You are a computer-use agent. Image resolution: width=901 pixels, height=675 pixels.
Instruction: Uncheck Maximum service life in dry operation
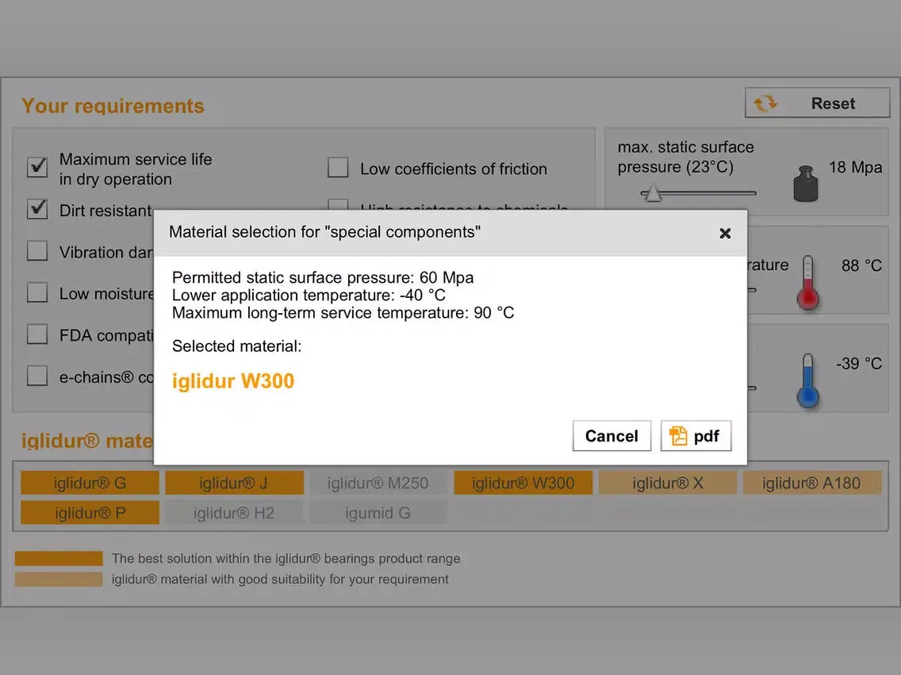(x=37, y=167)
